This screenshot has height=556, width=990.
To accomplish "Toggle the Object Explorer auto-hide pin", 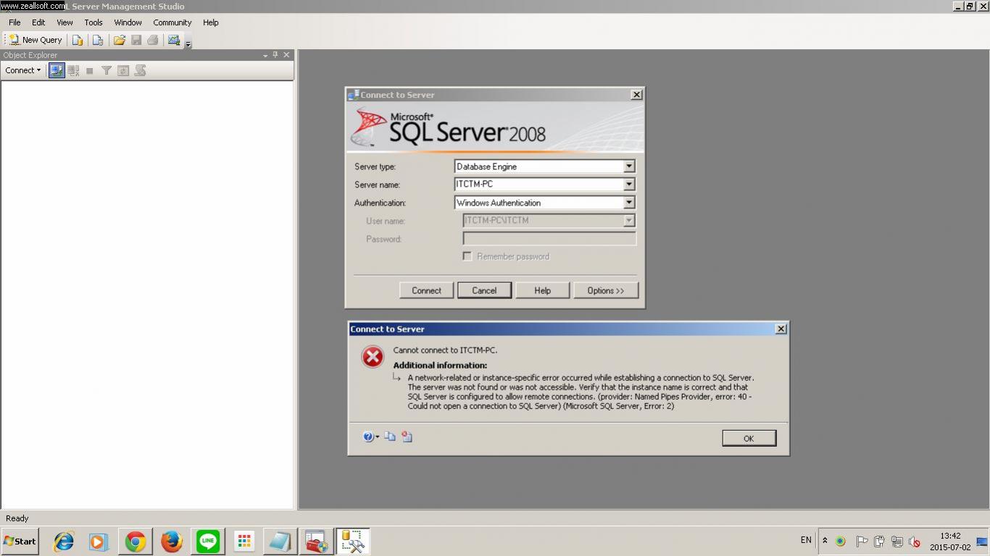I will [x=275, y=55].
